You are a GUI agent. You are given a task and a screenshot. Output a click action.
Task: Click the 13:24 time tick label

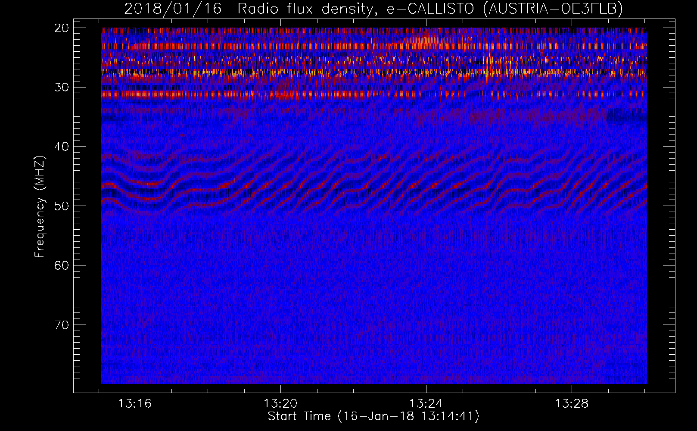click(x=426, y=404)
